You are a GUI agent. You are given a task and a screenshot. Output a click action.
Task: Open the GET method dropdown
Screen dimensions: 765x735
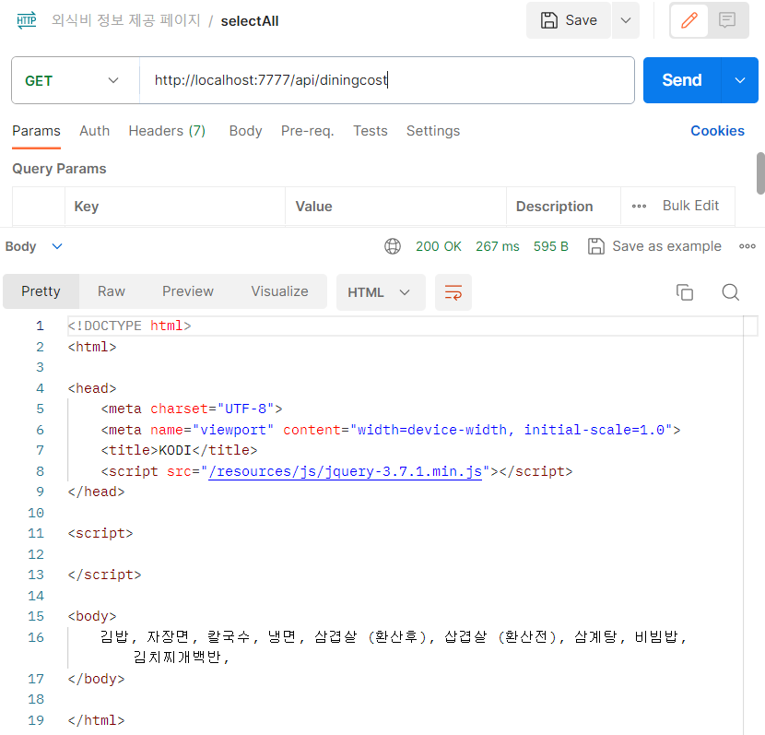[76, 80]
